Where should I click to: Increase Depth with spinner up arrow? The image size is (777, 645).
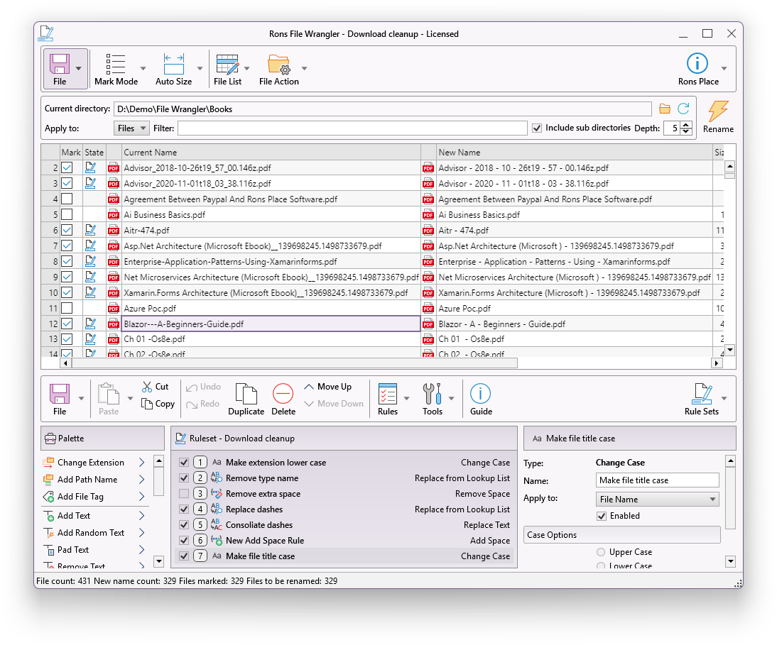686,125
